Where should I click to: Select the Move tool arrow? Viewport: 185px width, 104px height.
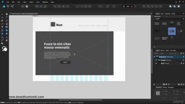tap(2, 14)
